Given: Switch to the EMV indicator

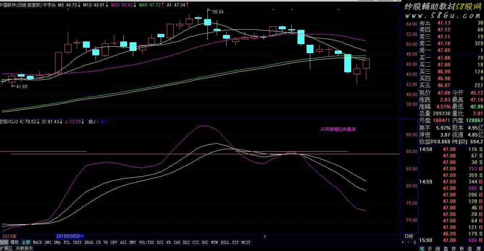Looking at the screenshot, I should click(132, 242).
